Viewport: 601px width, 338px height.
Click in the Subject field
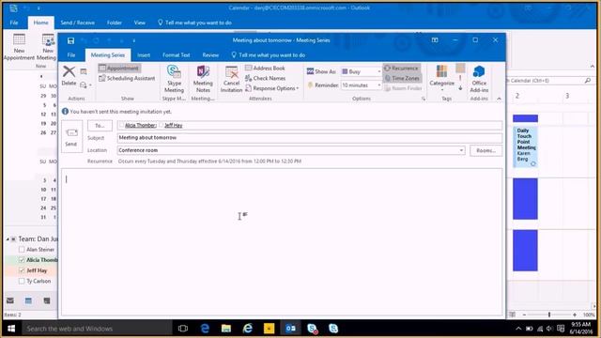click(x=310, y=138)
